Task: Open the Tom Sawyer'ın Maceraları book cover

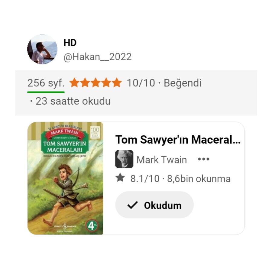Action: [65, 178]
